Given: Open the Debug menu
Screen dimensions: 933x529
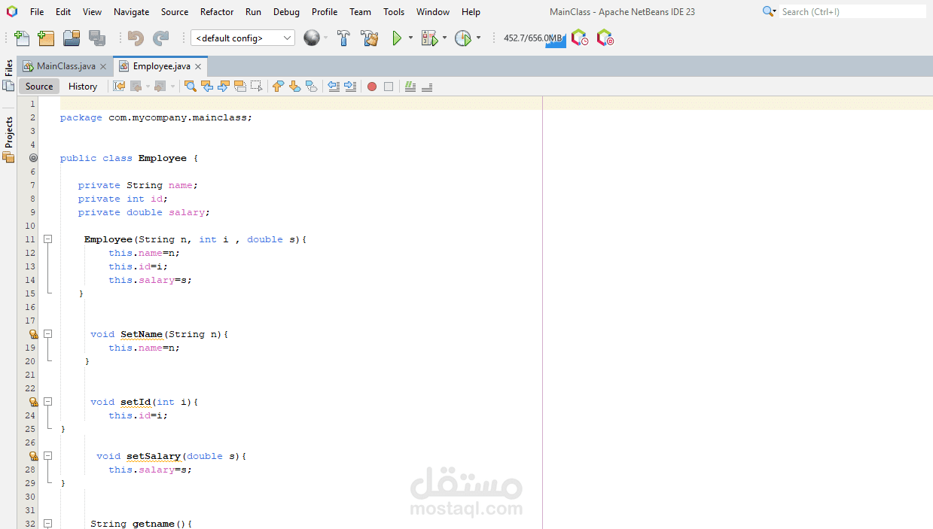Looking at the screenshot, I should tap(286, 11).
